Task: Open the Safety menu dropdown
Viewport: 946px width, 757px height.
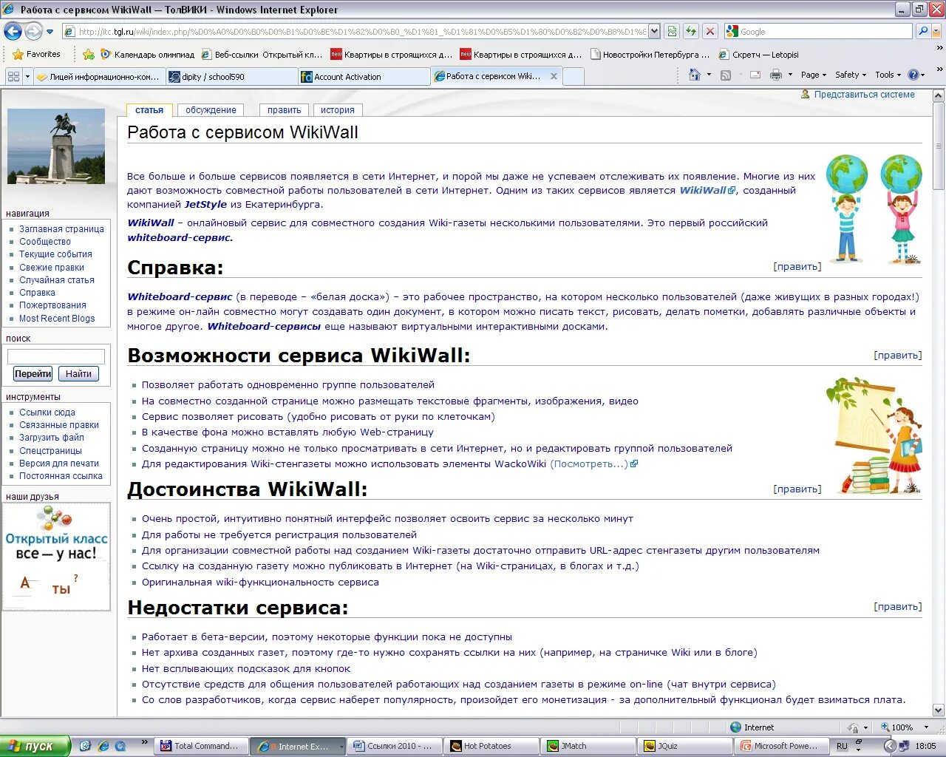Action: 850,75
